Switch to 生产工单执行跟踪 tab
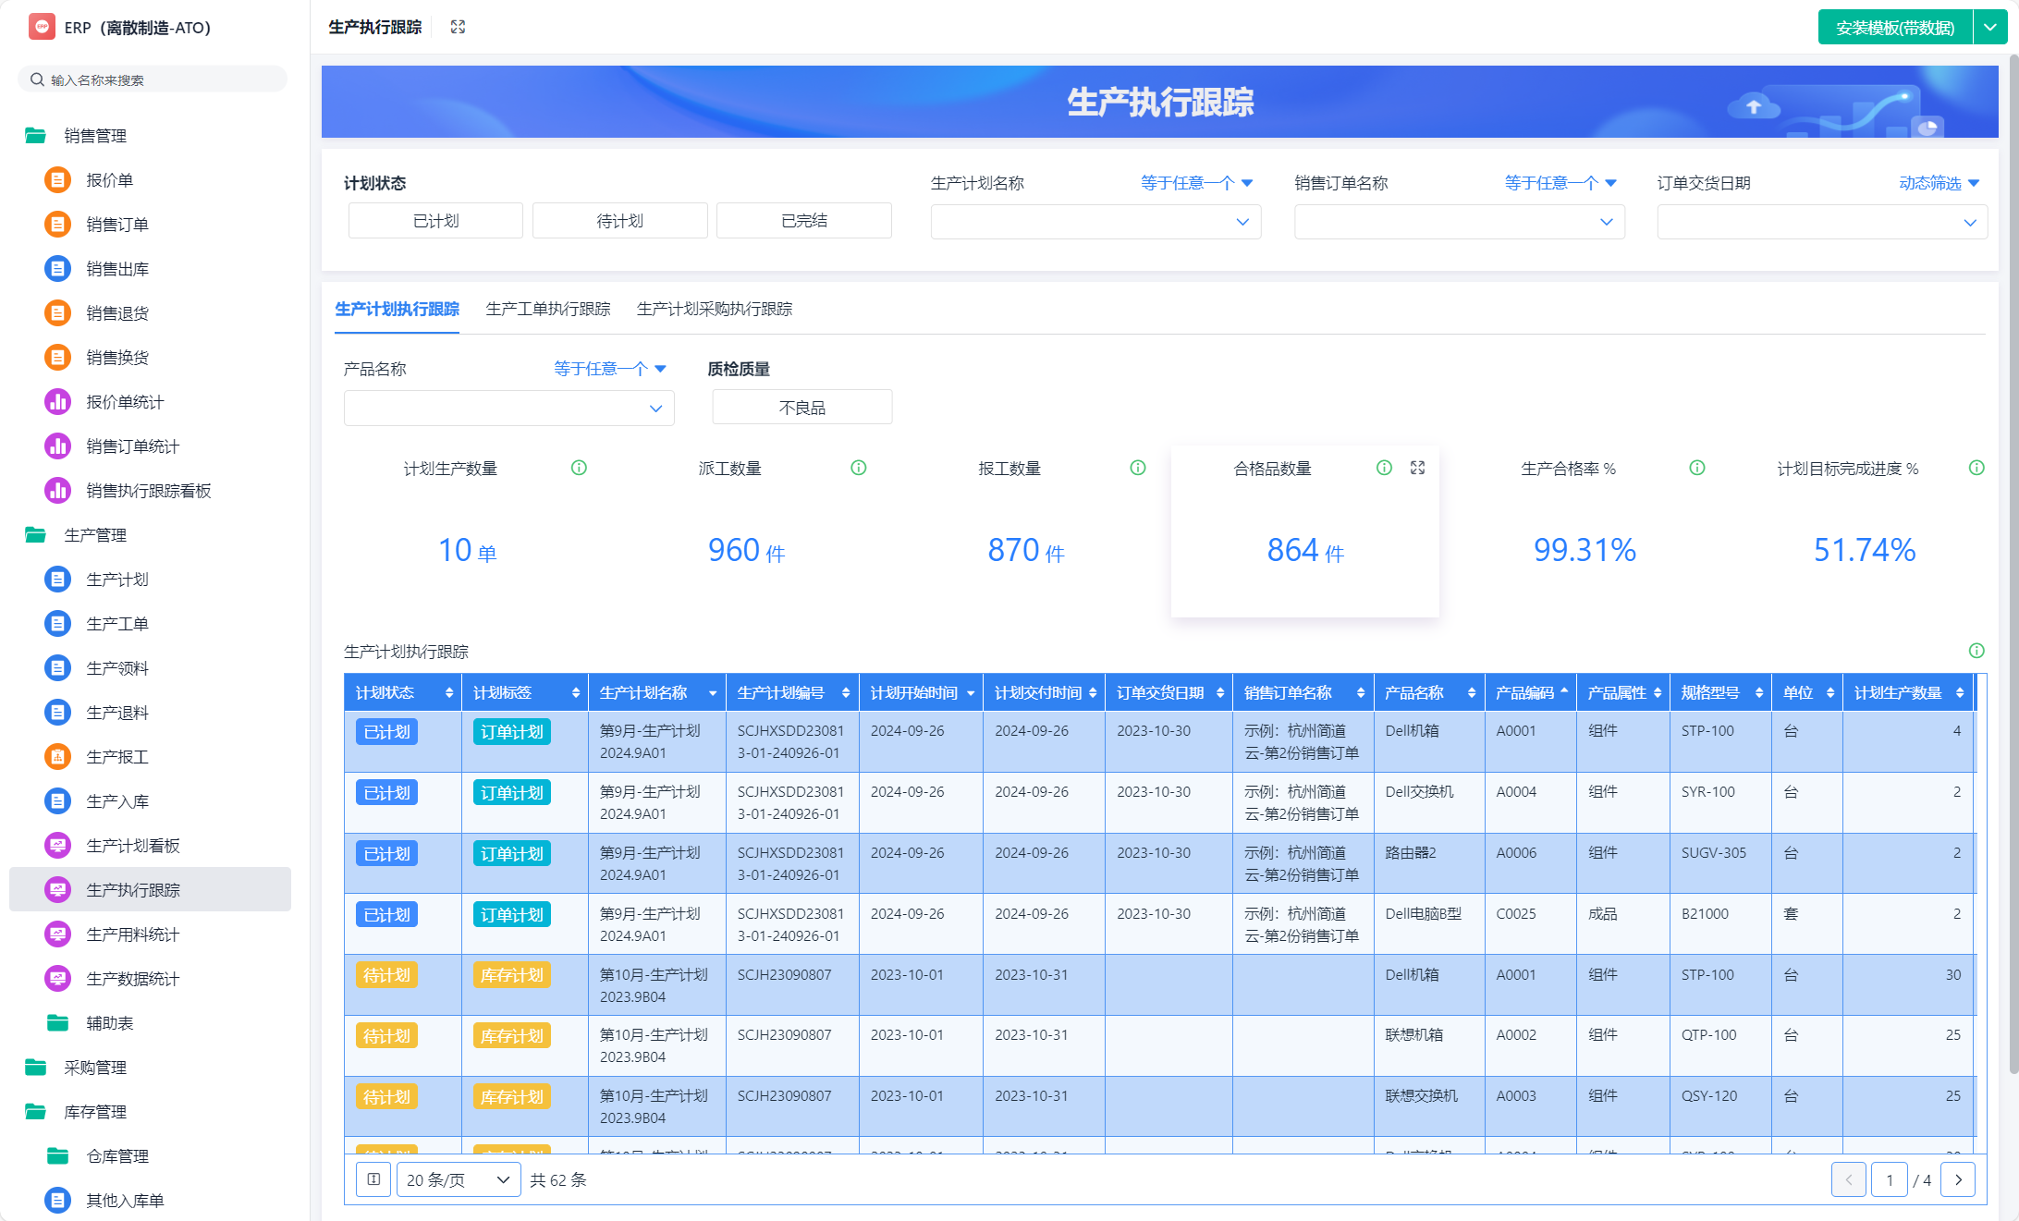This screenshot has height=1221, width=2019. tap(547, 309)
